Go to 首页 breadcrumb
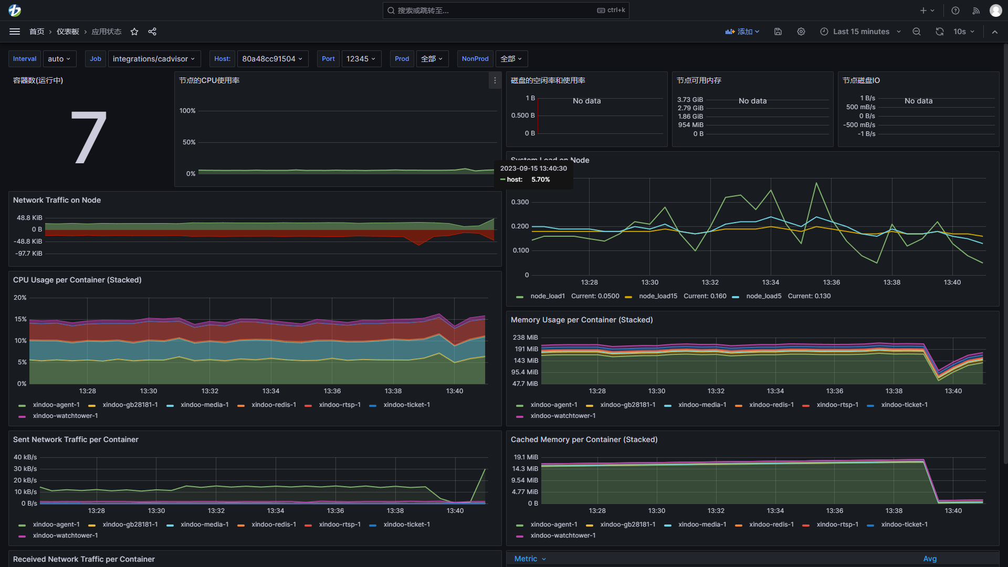The image size is (1008, 567). 37,31
